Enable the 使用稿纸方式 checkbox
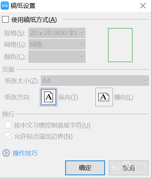The image size is (152, 179). (x=5, y=20)
